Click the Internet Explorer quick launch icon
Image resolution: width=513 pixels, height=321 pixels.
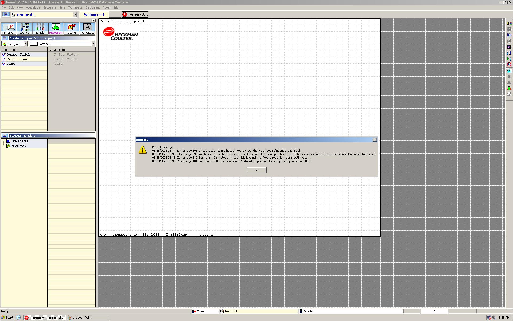pyautogui.click(x=18, y=318)
